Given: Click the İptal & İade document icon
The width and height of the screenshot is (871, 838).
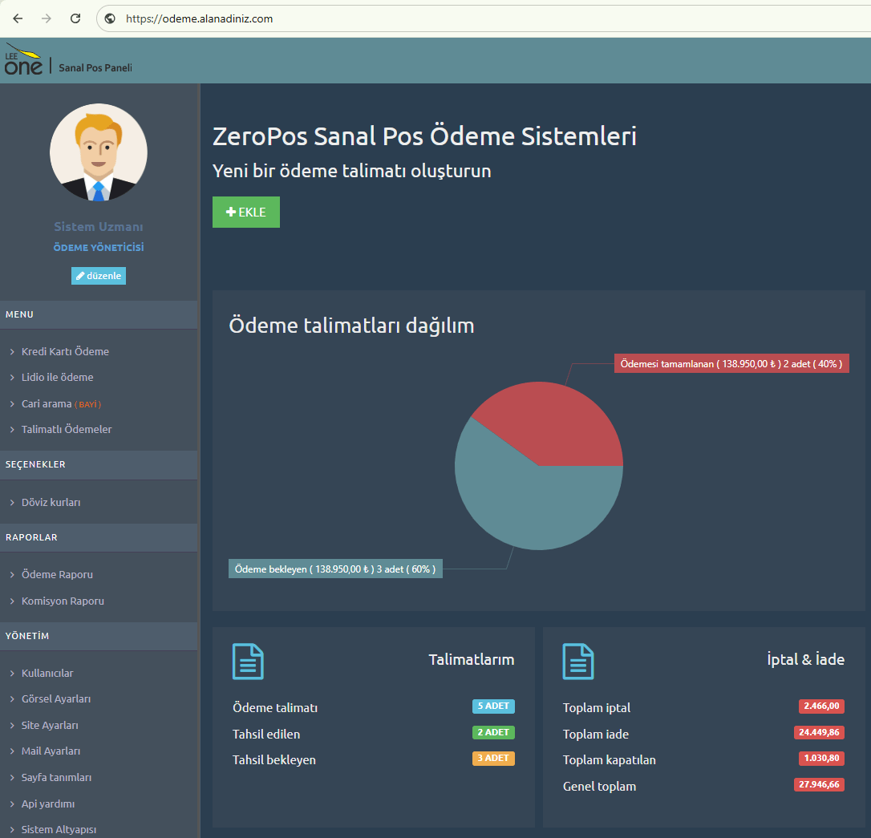Looking at the screenshot, I should pos(578,662).
